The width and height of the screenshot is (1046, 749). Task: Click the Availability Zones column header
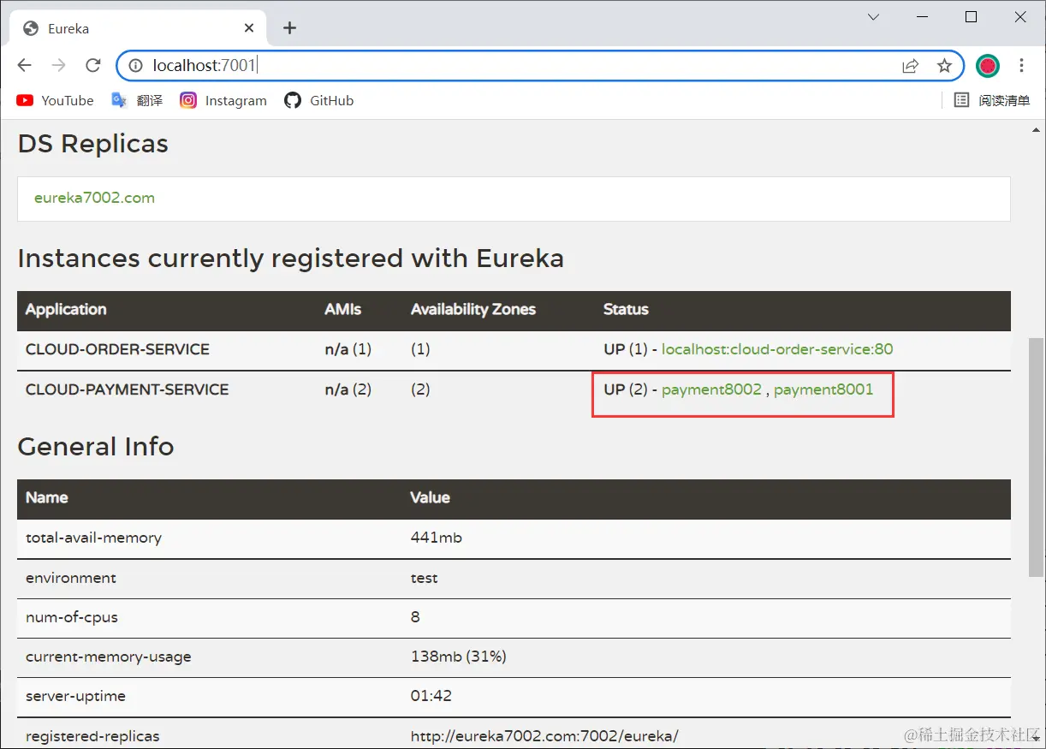[473, 310]
